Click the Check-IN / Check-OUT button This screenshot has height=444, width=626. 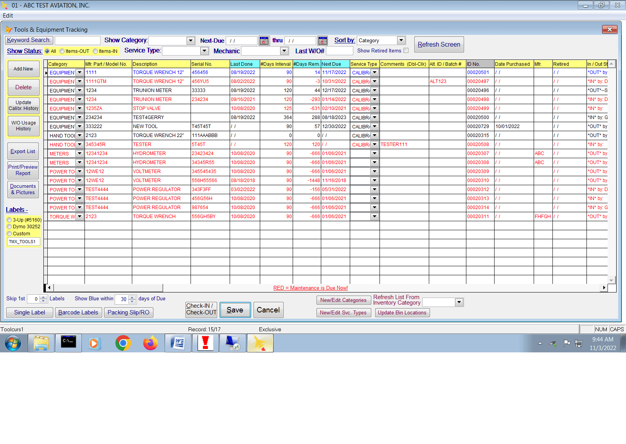pos(201,309)
